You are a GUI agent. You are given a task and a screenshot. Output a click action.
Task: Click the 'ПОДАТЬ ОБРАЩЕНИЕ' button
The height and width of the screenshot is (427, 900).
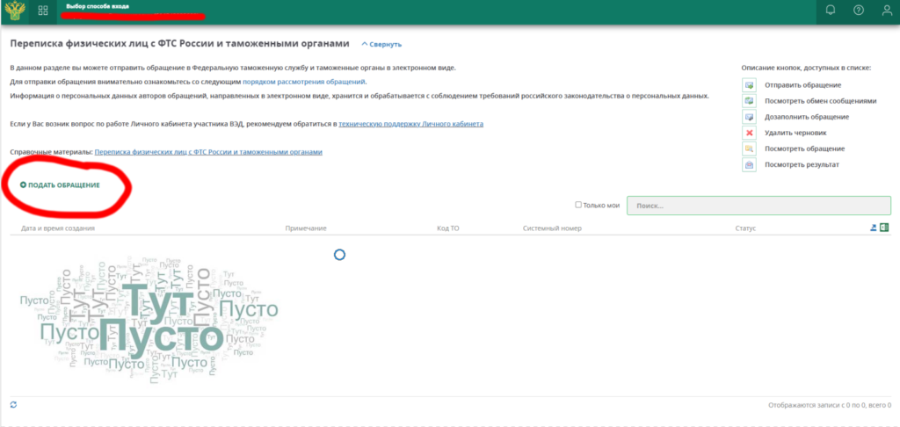(61, 185)
